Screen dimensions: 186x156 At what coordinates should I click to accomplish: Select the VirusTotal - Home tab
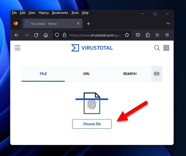pyautogui.click(x=53, y=24)
